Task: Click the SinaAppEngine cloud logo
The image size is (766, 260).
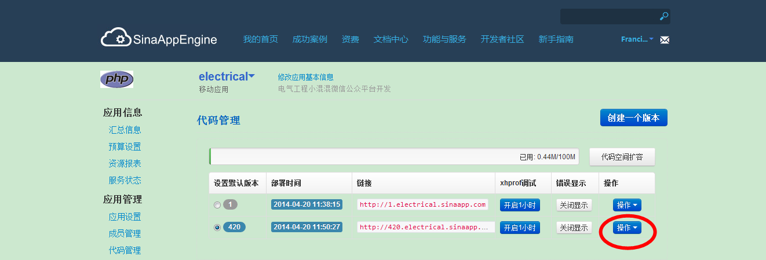Action: (159, 39)
